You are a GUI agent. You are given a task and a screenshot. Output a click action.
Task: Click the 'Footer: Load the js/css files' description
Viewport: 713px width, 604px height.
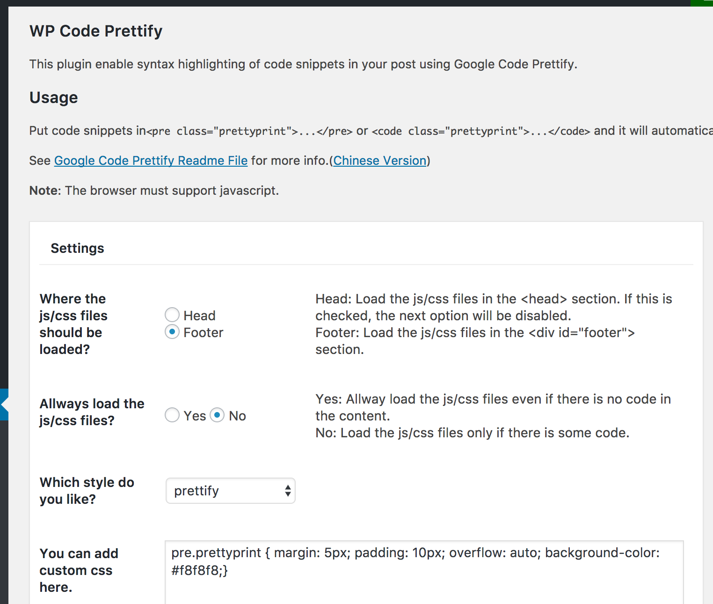click(x=475, y=341)
